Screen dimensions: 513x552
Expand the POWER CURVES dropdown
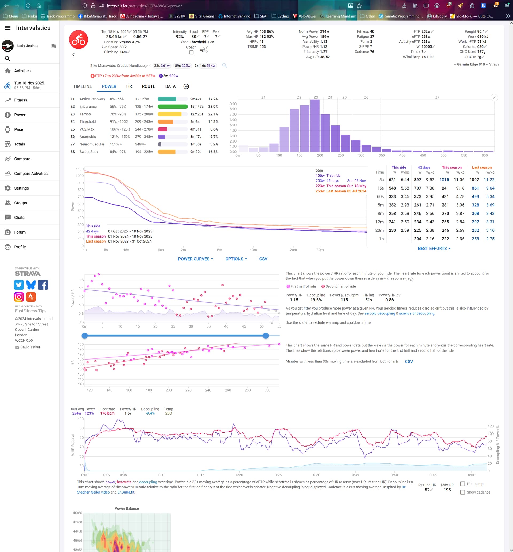tap(195, 259)
